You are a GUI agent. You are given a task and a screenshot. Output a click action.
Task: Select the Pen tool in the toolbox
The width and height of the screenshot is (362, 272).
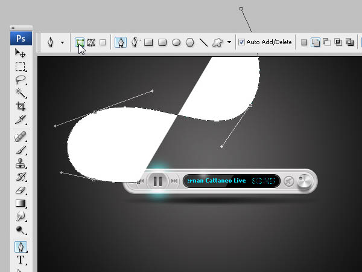tap(21, 247)
